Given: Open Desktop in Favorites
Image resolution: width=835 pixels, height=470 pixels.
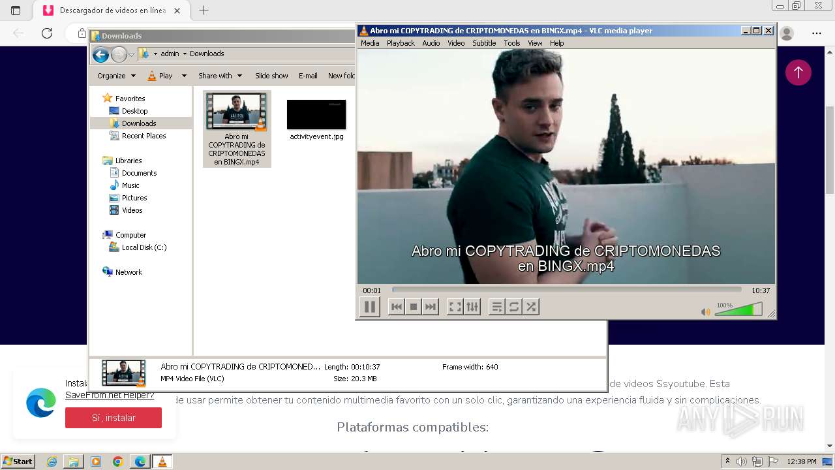Looking at the screenshot, I should tap(134, 111).
